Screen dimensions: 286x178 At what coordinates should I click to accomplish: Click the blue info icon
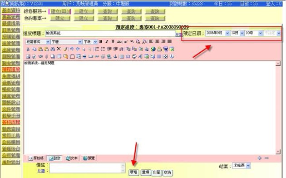click(172, 56)
